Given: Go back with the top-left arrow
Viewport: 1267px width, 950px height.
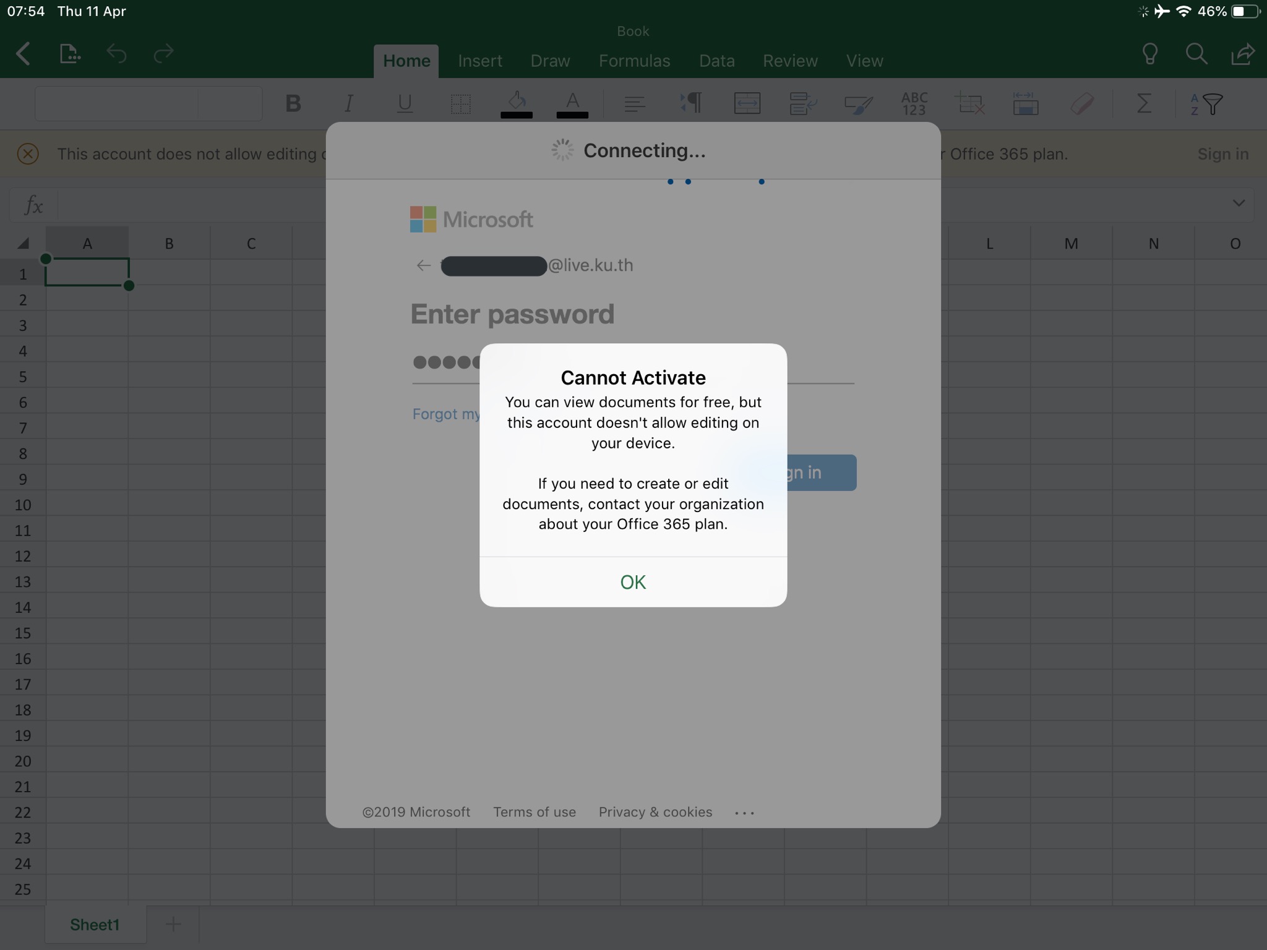Looking at the screenshot, I should point(23,54).
